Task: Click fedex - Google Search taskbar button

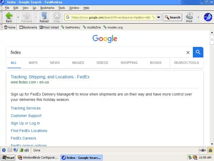Action: 82,158
